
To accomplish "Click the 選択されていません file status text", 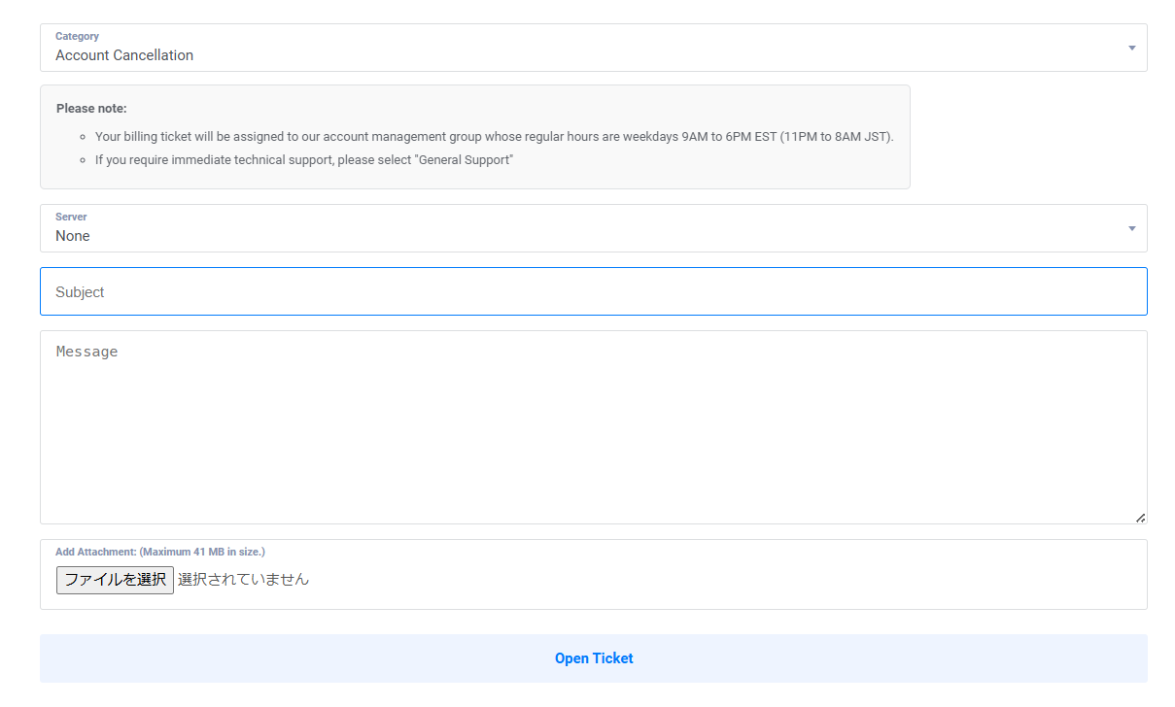I will (243, 580).
